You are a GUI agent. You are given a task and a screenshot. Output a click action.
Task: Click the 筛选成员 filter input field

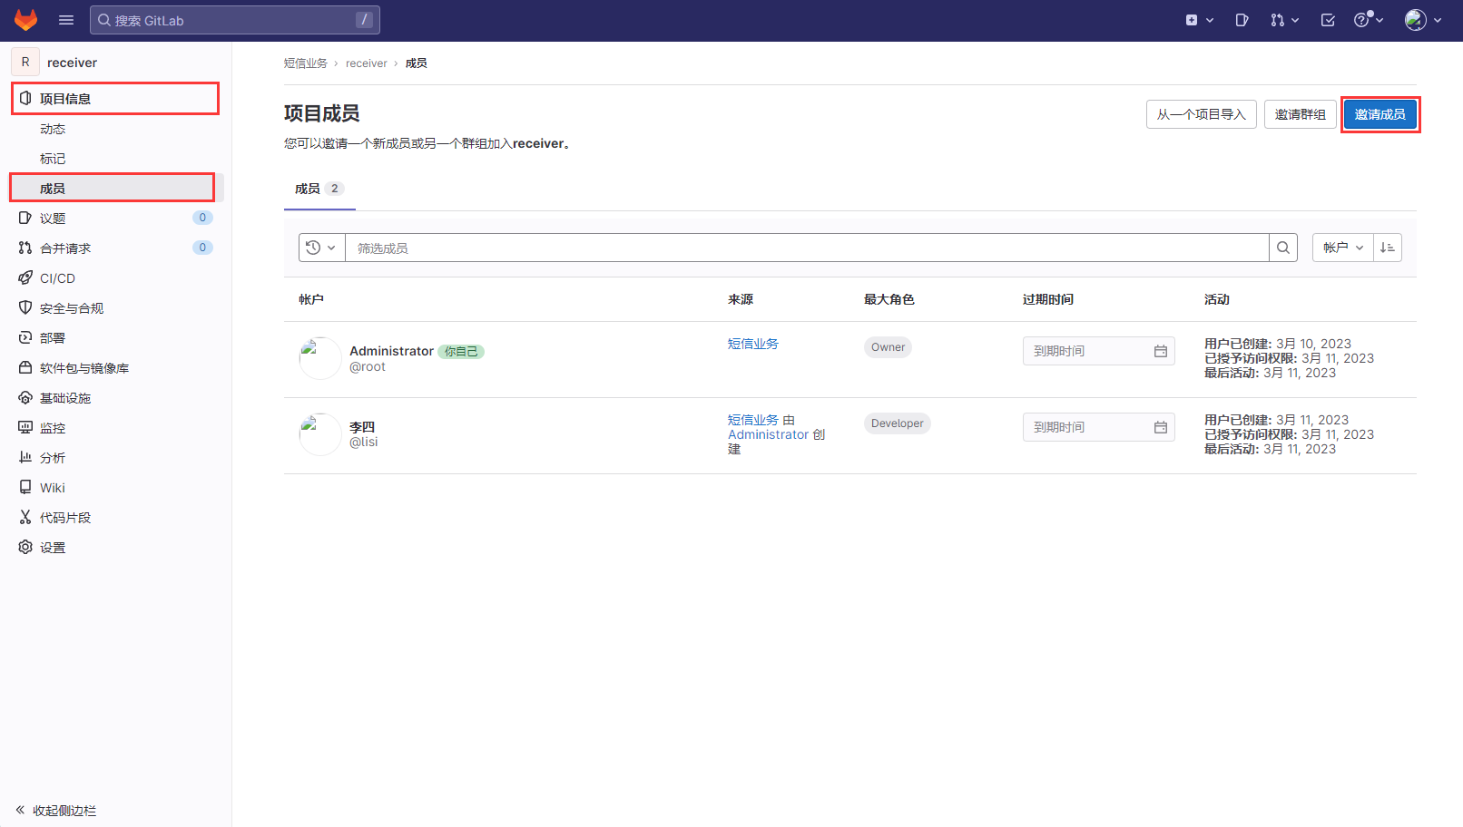pos(806,248)
